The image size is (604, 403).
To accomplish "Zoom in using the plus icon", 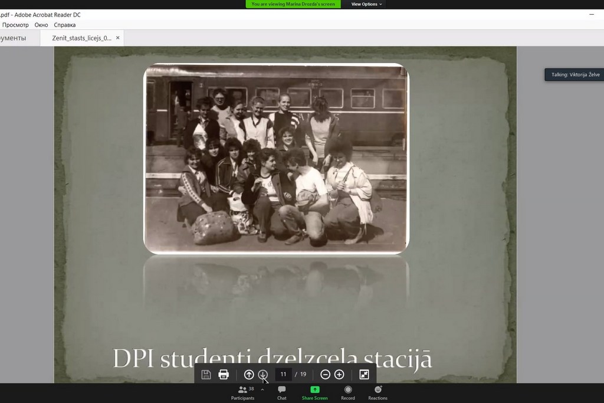I will click(x=339, y=375).
